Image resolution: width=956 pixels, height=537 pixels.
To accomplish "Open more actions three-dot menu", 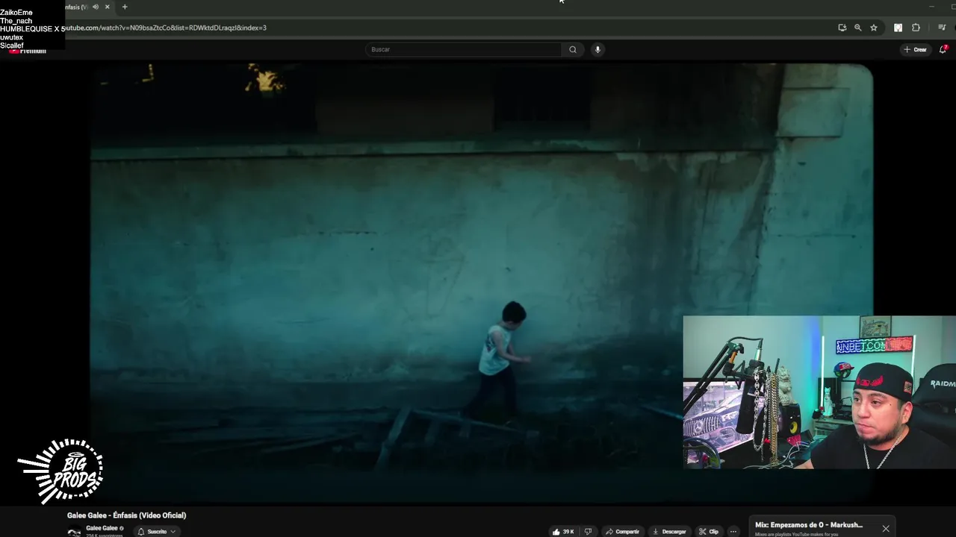I will pyautogui.click(x=733, y=532).
